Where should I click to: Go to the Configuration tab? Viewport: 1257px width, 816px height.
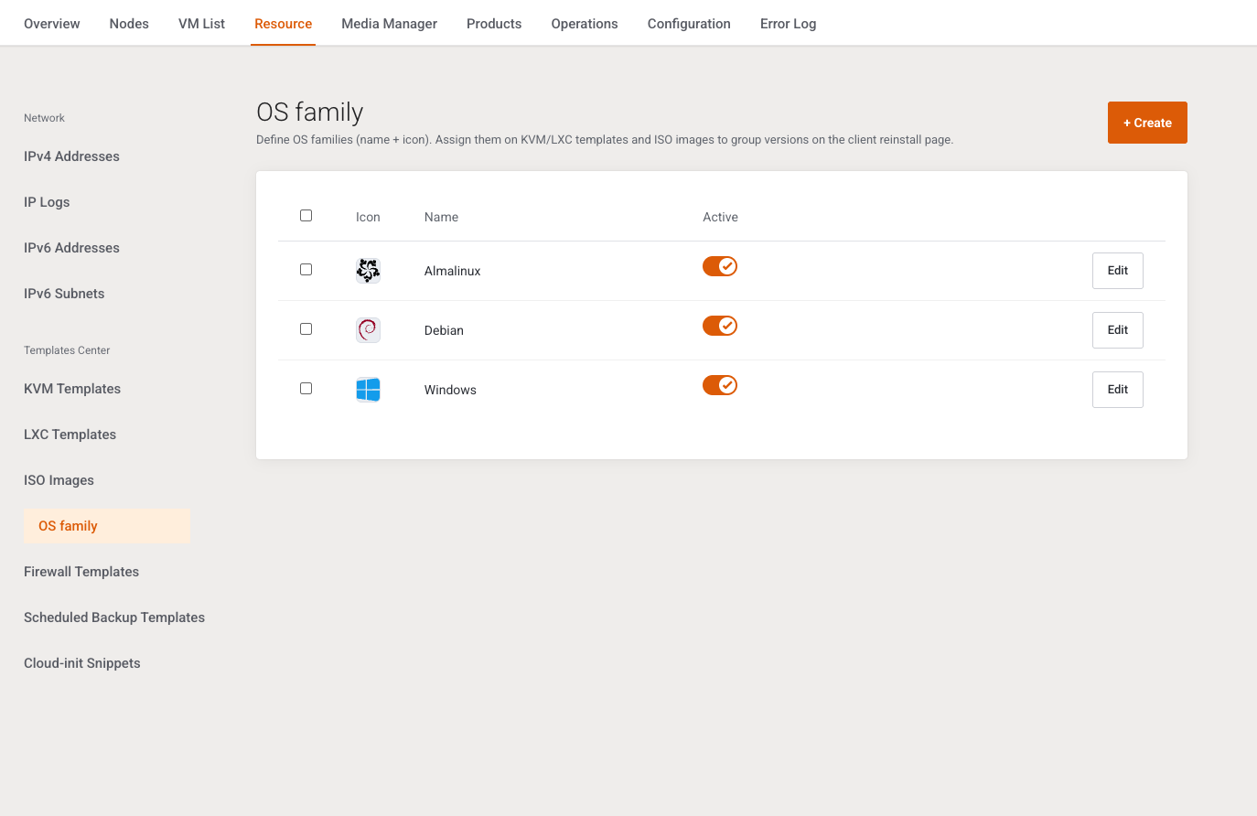(689, 24)
